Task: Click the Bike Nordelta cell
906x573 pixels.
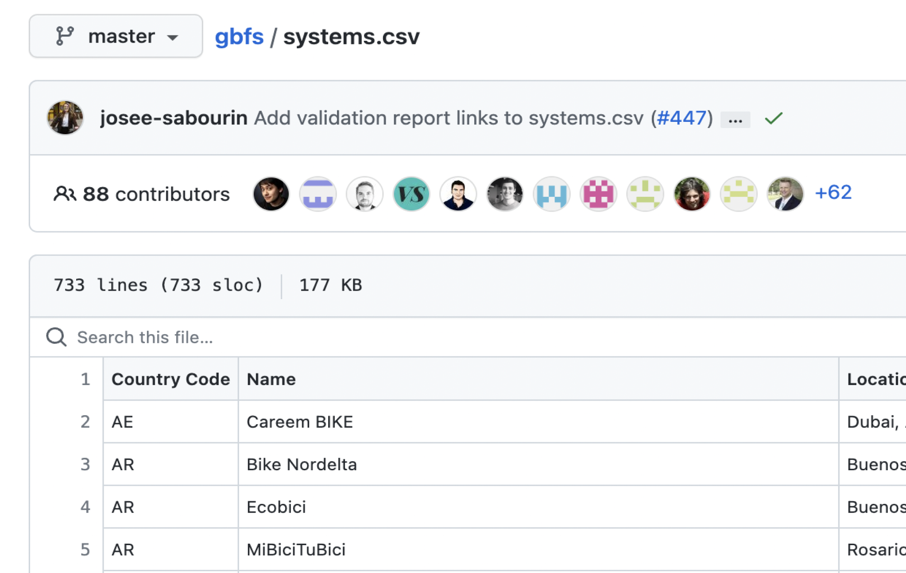Action: [538, 464]
